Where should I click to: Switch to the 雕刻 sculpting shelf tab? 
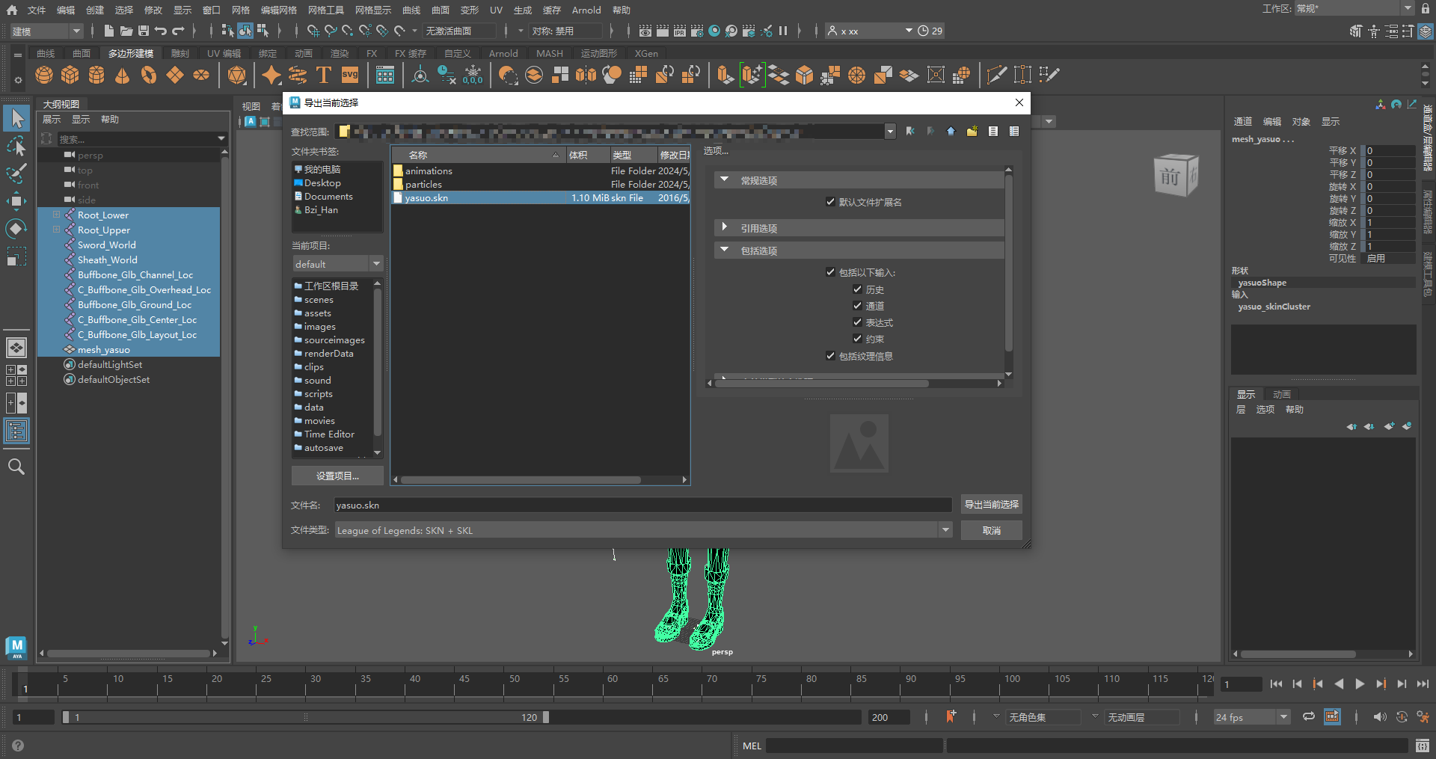tap(180, 53)
